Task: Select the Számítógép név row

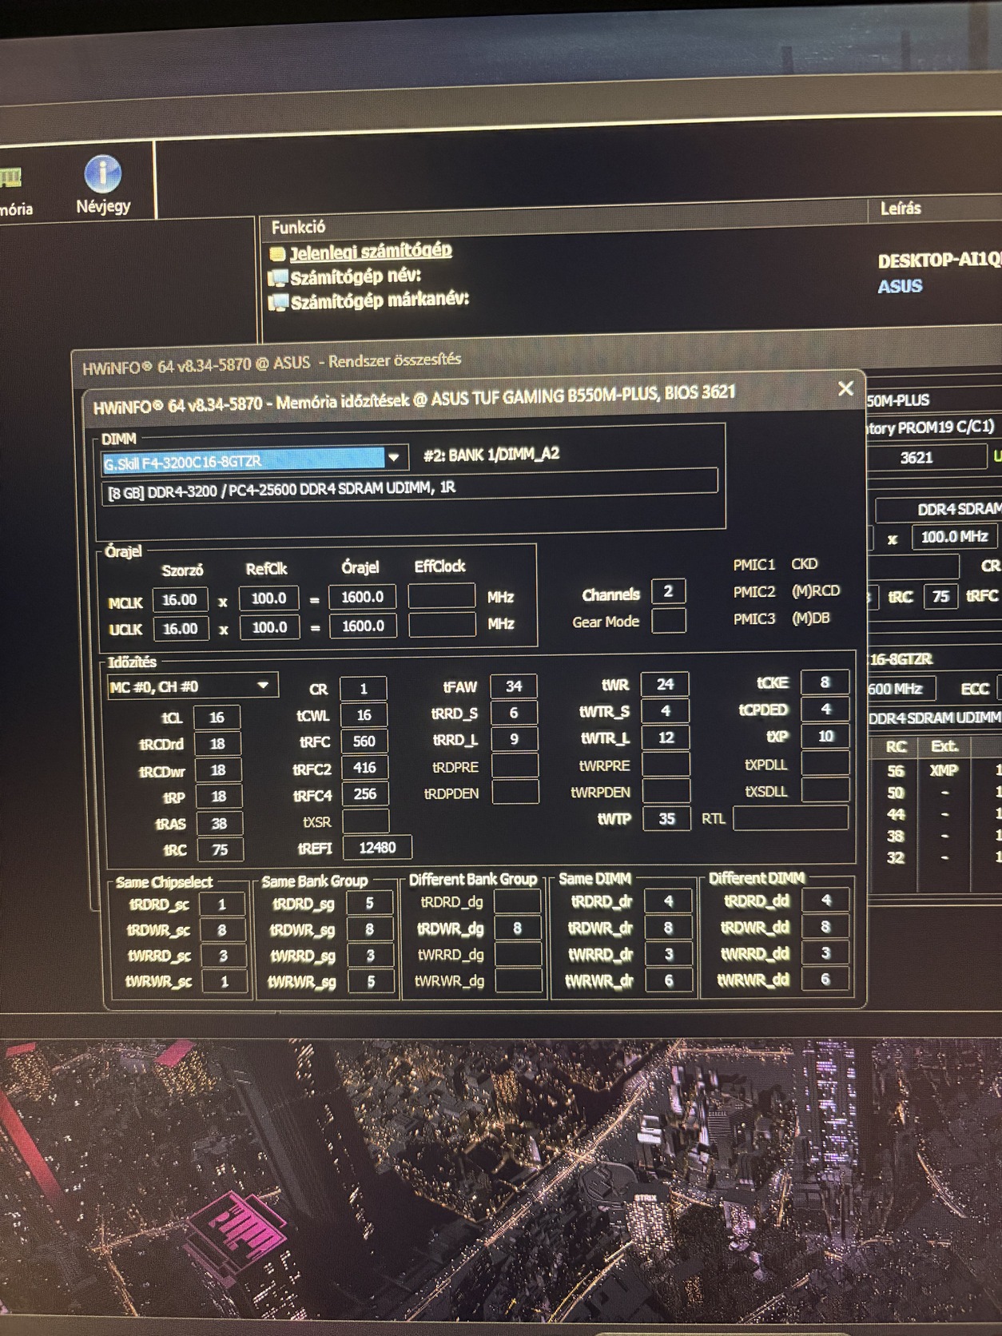Action: click(356, 276)
